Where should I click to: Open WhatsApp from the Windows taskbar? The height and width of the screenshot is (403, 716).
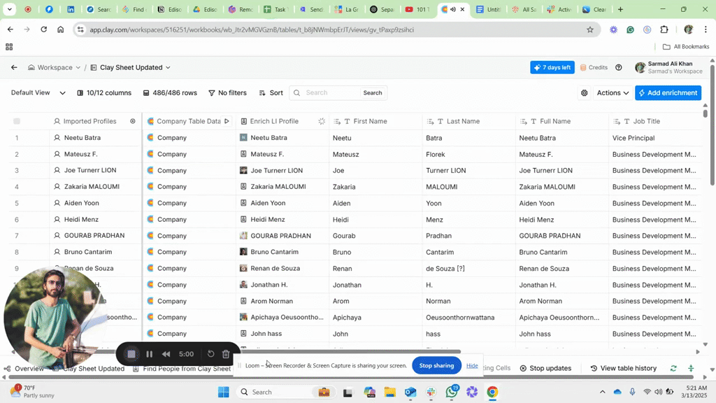(452, 392)
